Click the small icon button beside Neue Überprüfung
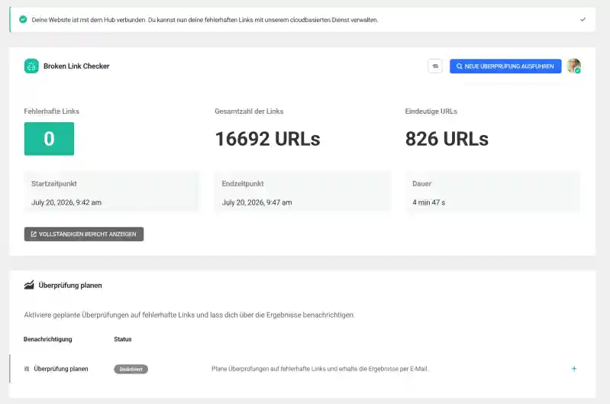The image size is (610, 404). click(435, 66)
